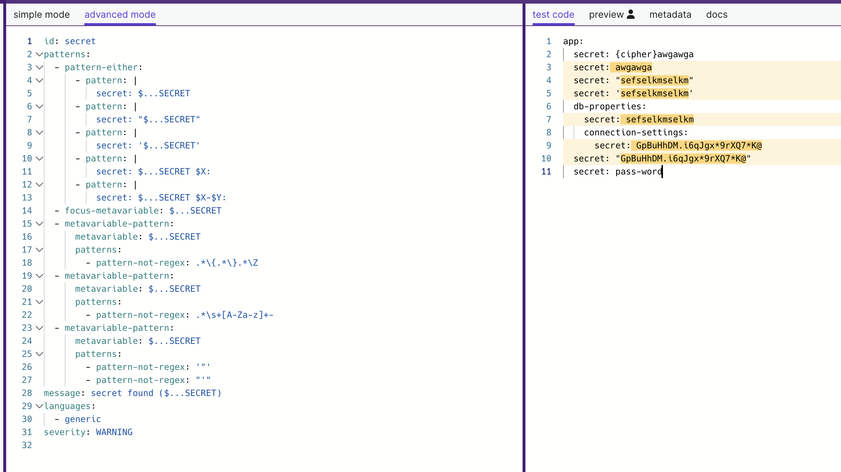Open the docs tab
The width and height of the screenshot is (841, 472).
[x=717, y=14]
